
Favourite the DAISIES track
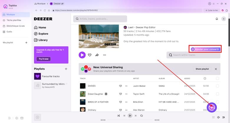[x=120, y=86]
